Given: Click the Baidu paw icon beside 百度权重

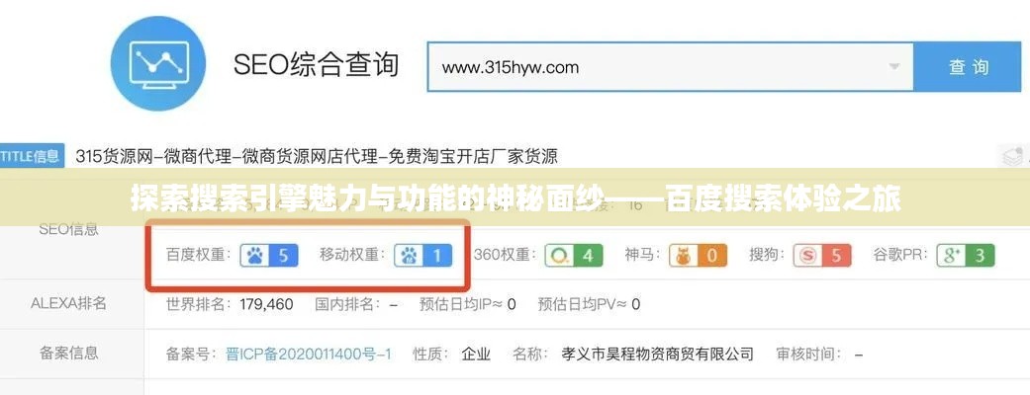Looking at the screenshot, I should [x=255, y=255].
